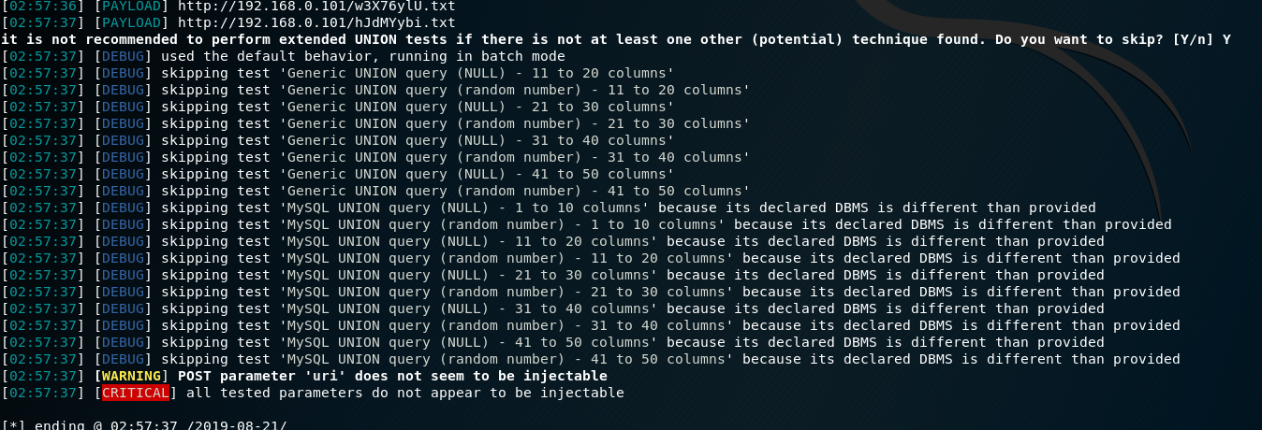Click 'MySQL UNION query (NULL) - 1 to 10 columns'

(x=464, y=208)
